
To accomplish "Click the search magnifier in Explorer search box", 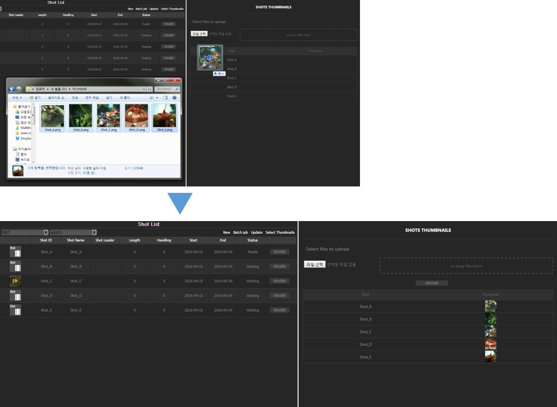I will click(x=177, y=89).
